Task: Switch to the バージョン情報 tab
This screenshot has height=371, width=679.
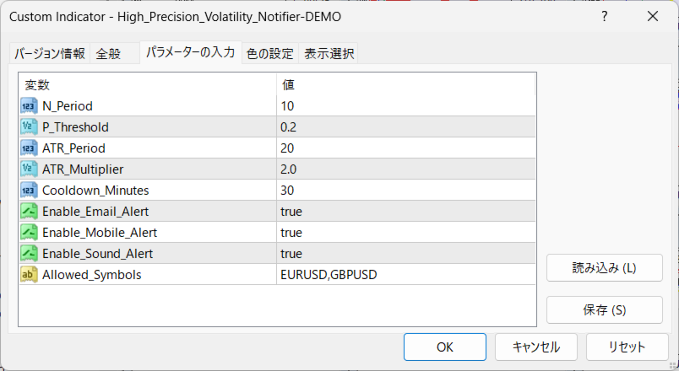Action: point(49,54)
